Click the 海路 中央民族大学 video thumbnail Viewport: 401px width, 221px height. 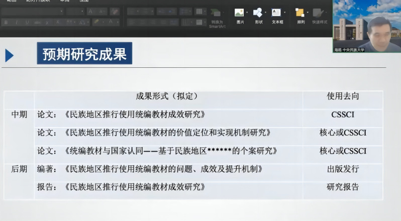coord(366,26)
